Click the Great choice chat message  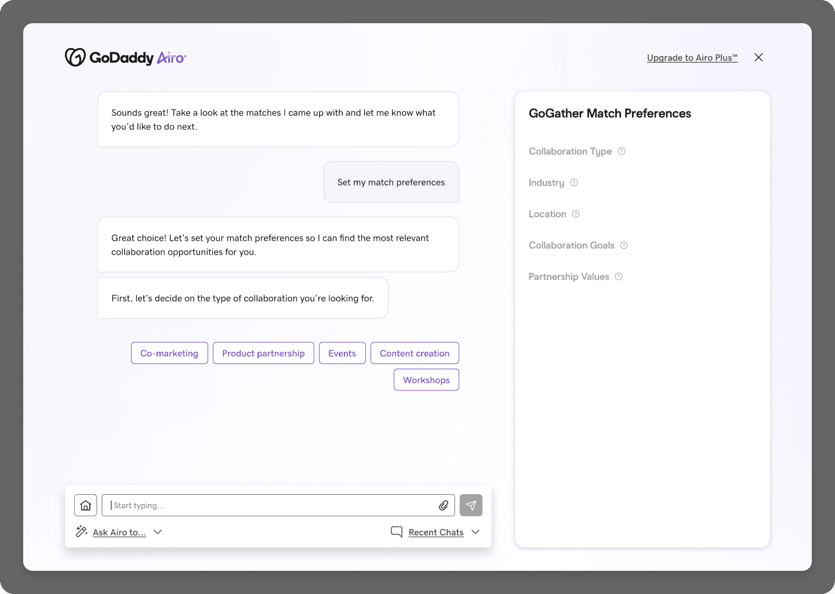pos(278,245)
